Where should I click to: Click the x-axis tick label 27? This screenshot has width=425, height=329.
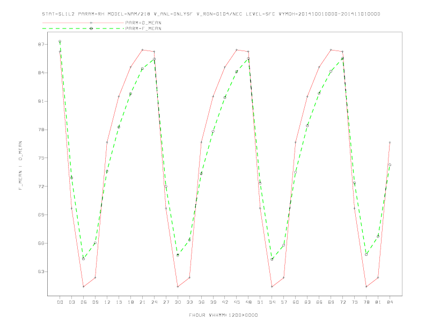click(166, 302)
